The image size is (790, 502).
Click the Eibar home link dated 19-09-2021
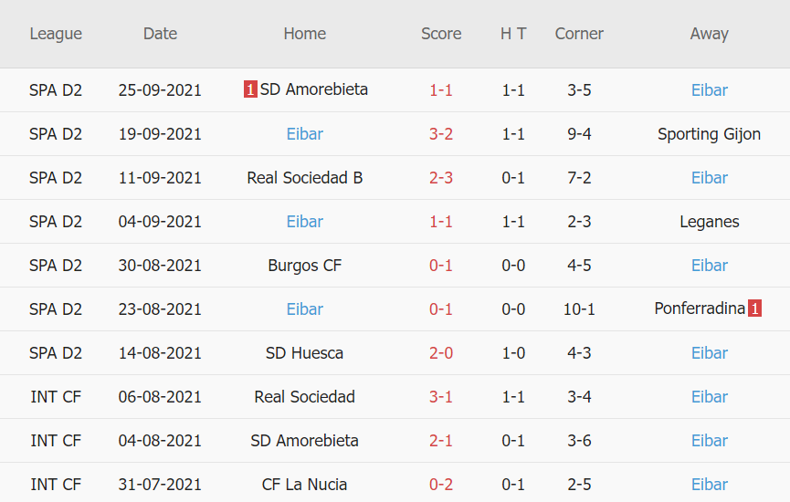tap(305, 134)
